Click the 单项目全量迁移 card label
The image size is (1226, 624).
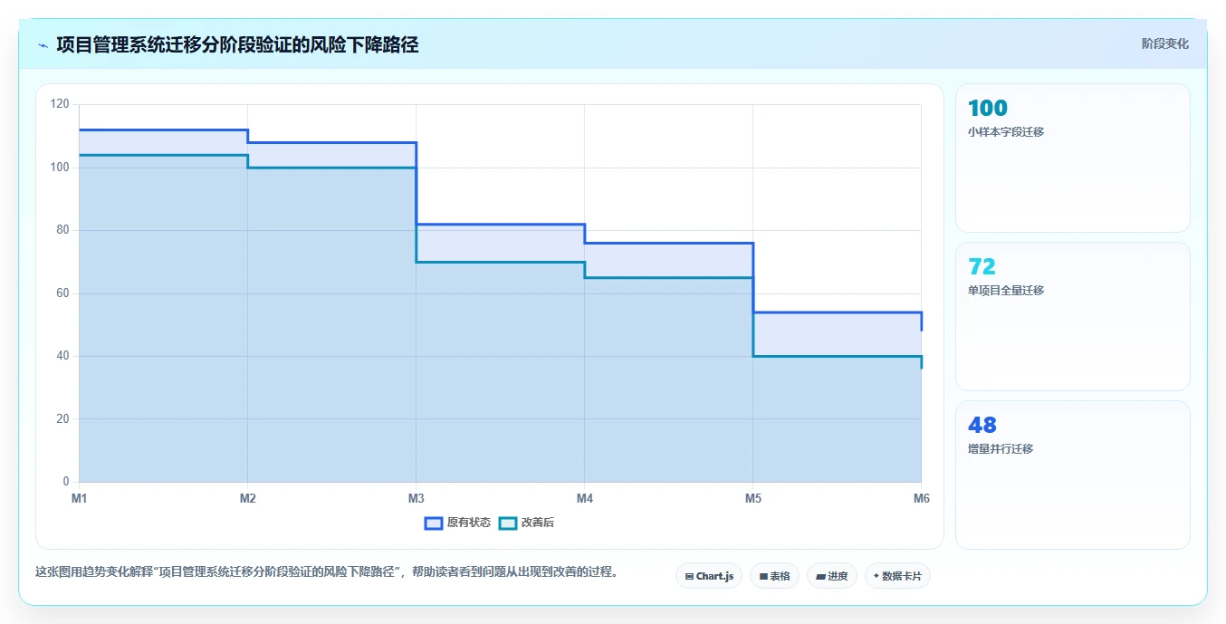(1006, 291)
